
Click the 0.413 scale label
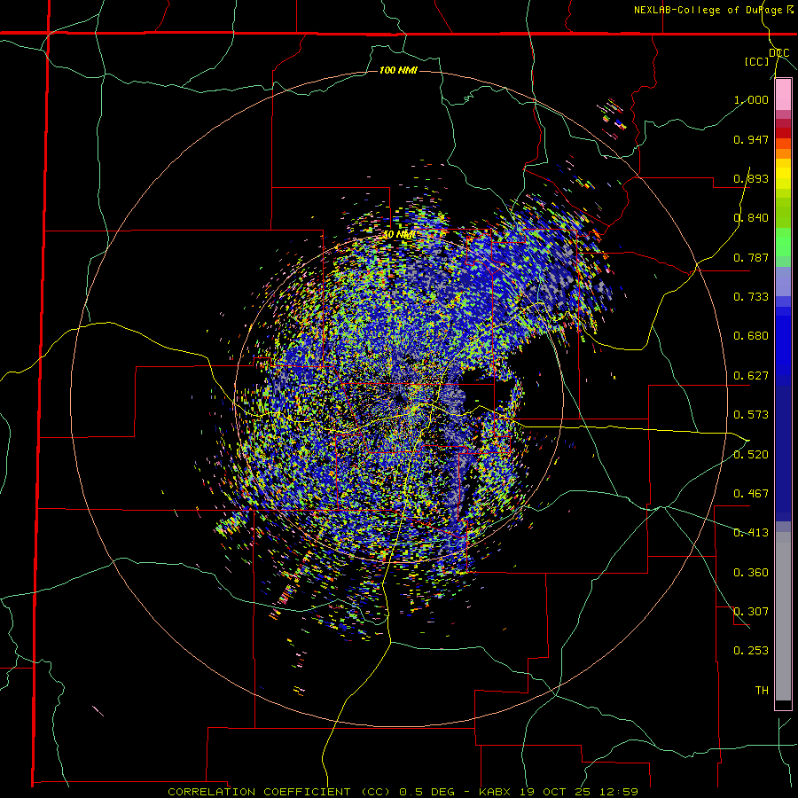pyautogui.click(x=751, y=533)
